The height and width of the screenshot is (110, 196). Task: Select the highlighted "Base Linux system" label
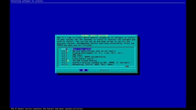82,49
